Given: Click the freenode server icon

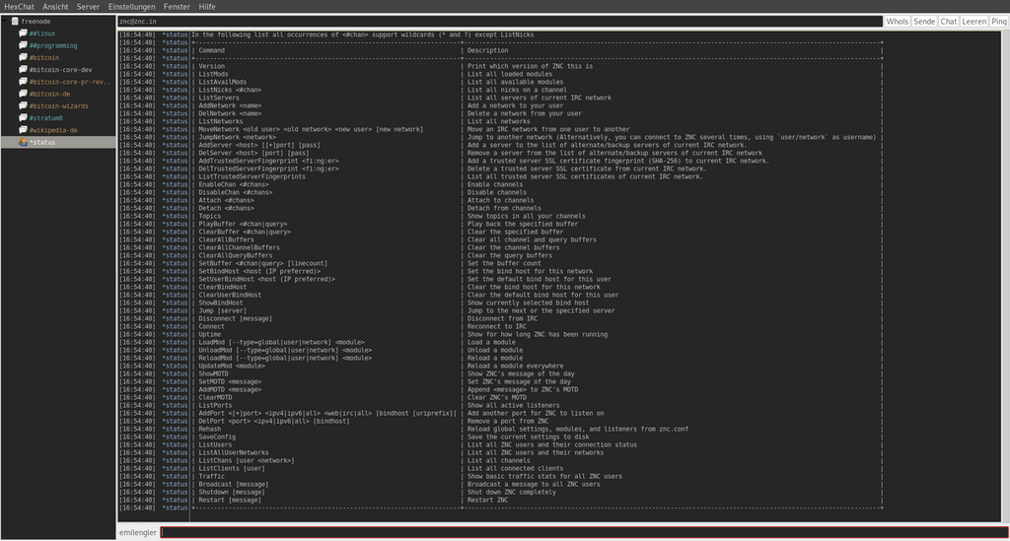Looking at the screenshot, I should coord(15,22).
